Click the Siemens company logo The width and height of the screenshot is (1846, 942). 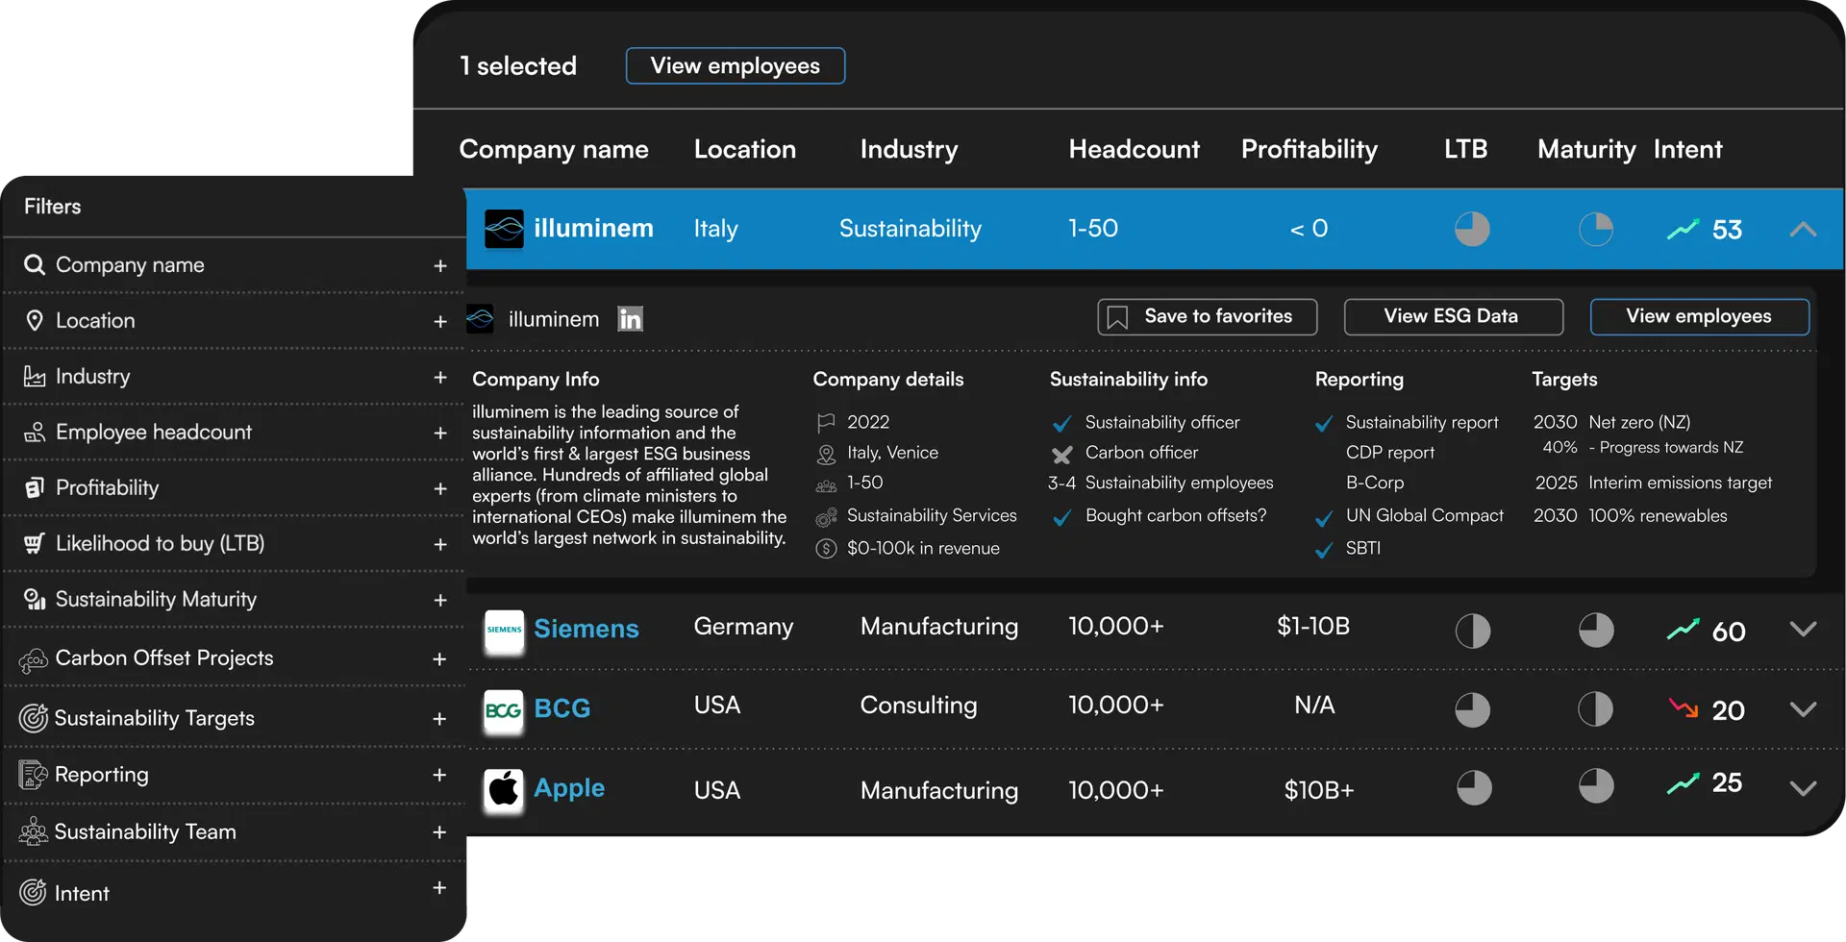504,632
